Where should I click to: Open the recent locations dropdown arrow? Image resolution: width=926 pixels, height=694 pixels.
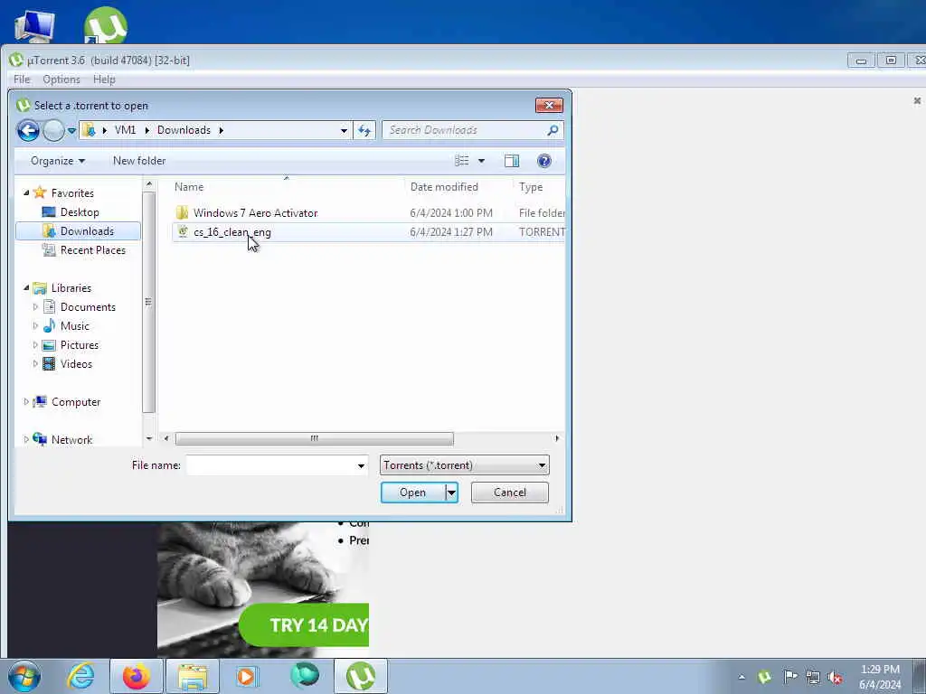tap(71, 130)
